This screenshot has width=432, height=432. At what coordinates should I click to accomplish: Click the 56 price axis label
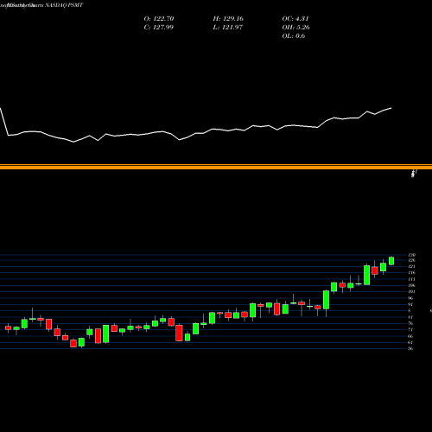[x=410, y=349]
